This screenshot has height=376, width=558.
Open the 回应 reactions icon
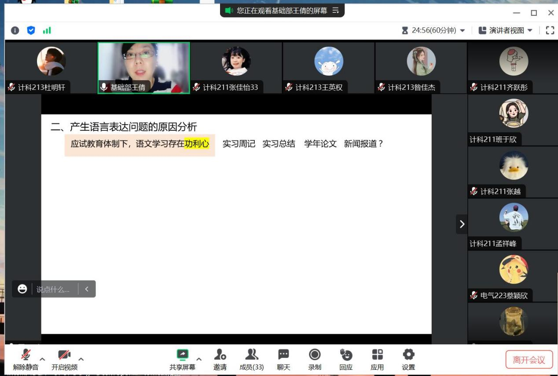click(x=346, y=355)
